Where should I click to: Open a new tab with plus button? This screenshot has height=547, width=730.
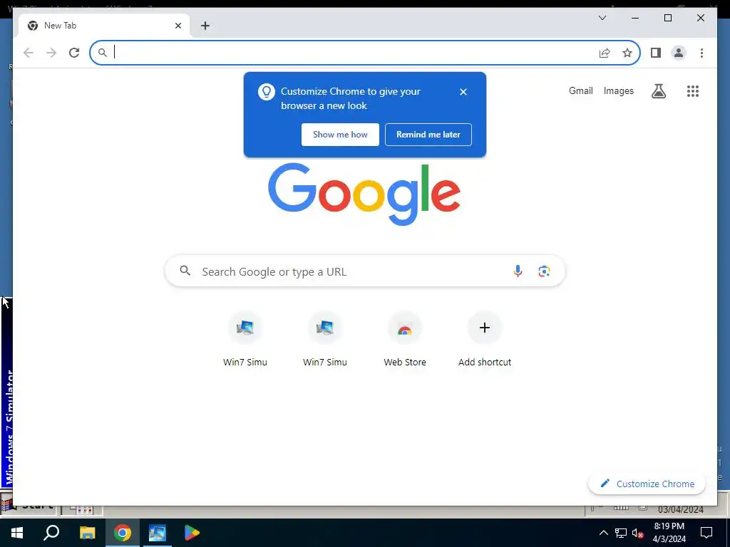click(205, 26)
